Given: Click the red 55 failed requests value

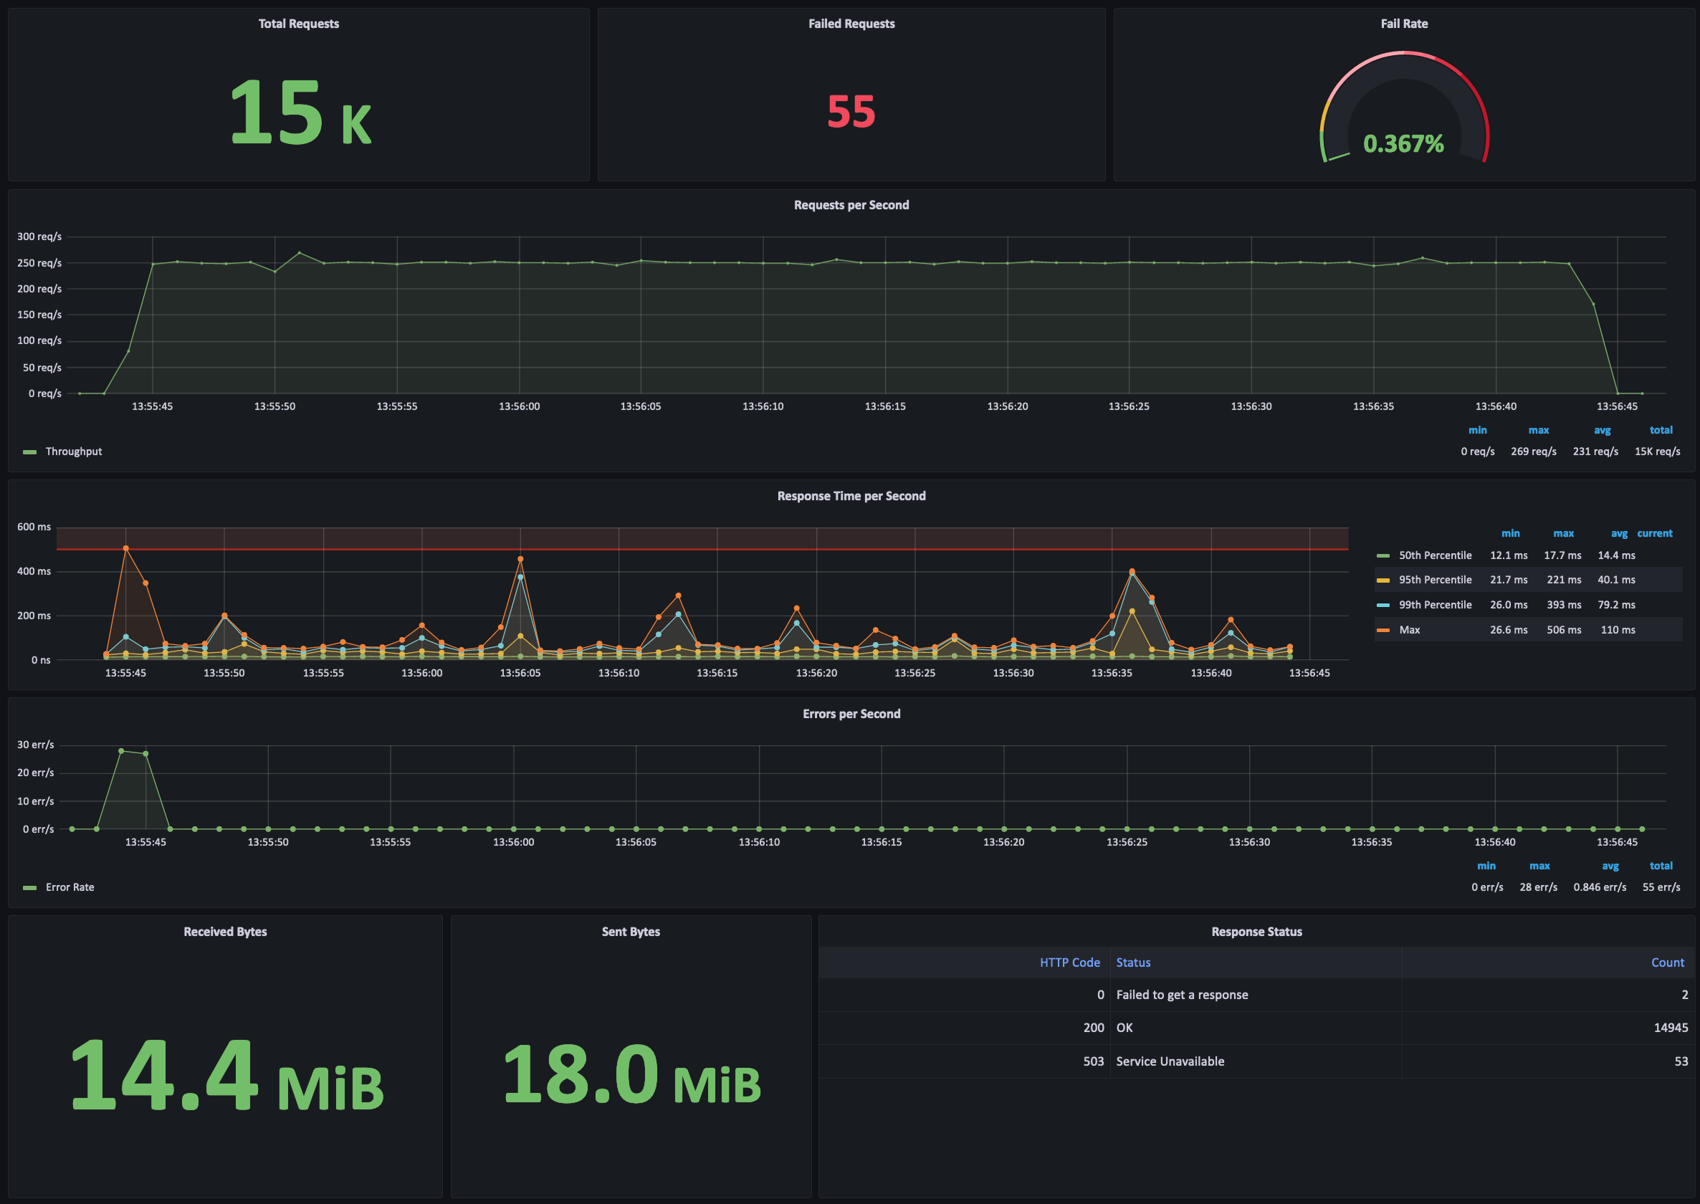Looking at the screenshot, I should coord(851,112).
